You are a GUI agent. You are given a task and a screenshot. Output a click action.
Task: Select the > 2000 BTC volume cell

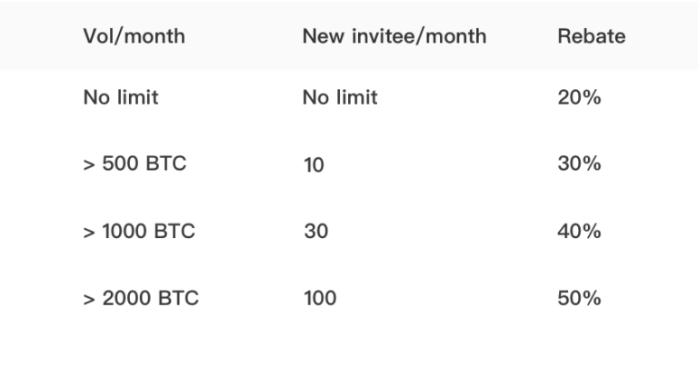coord(141,298)
